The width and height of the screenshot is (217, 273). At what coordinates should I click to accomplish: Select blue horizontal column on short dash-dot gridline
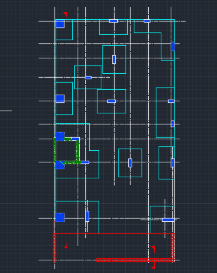click(88, 78)
